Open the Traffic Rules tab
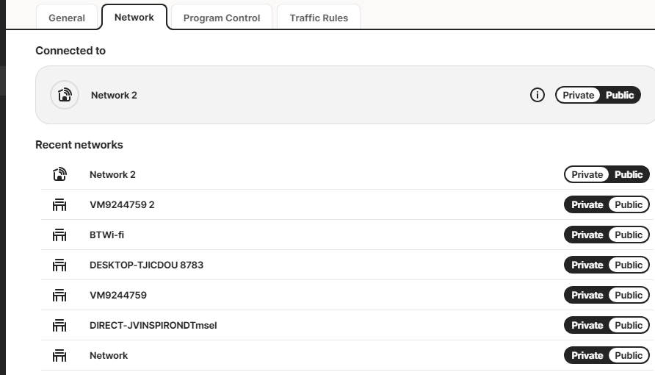Viewport: 655px width, 375px height. [x=319, y=18]
